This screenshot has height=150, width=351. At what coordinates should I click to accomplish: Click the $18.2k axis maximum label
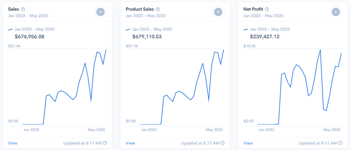coord(250,46)
